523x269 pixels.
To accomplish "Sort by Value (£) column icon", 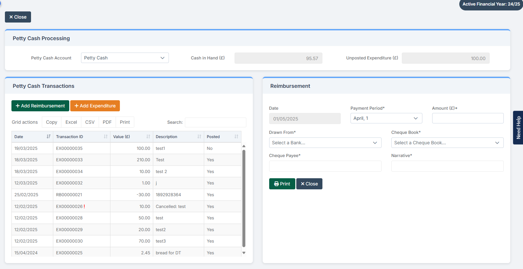I will point(148,136).
